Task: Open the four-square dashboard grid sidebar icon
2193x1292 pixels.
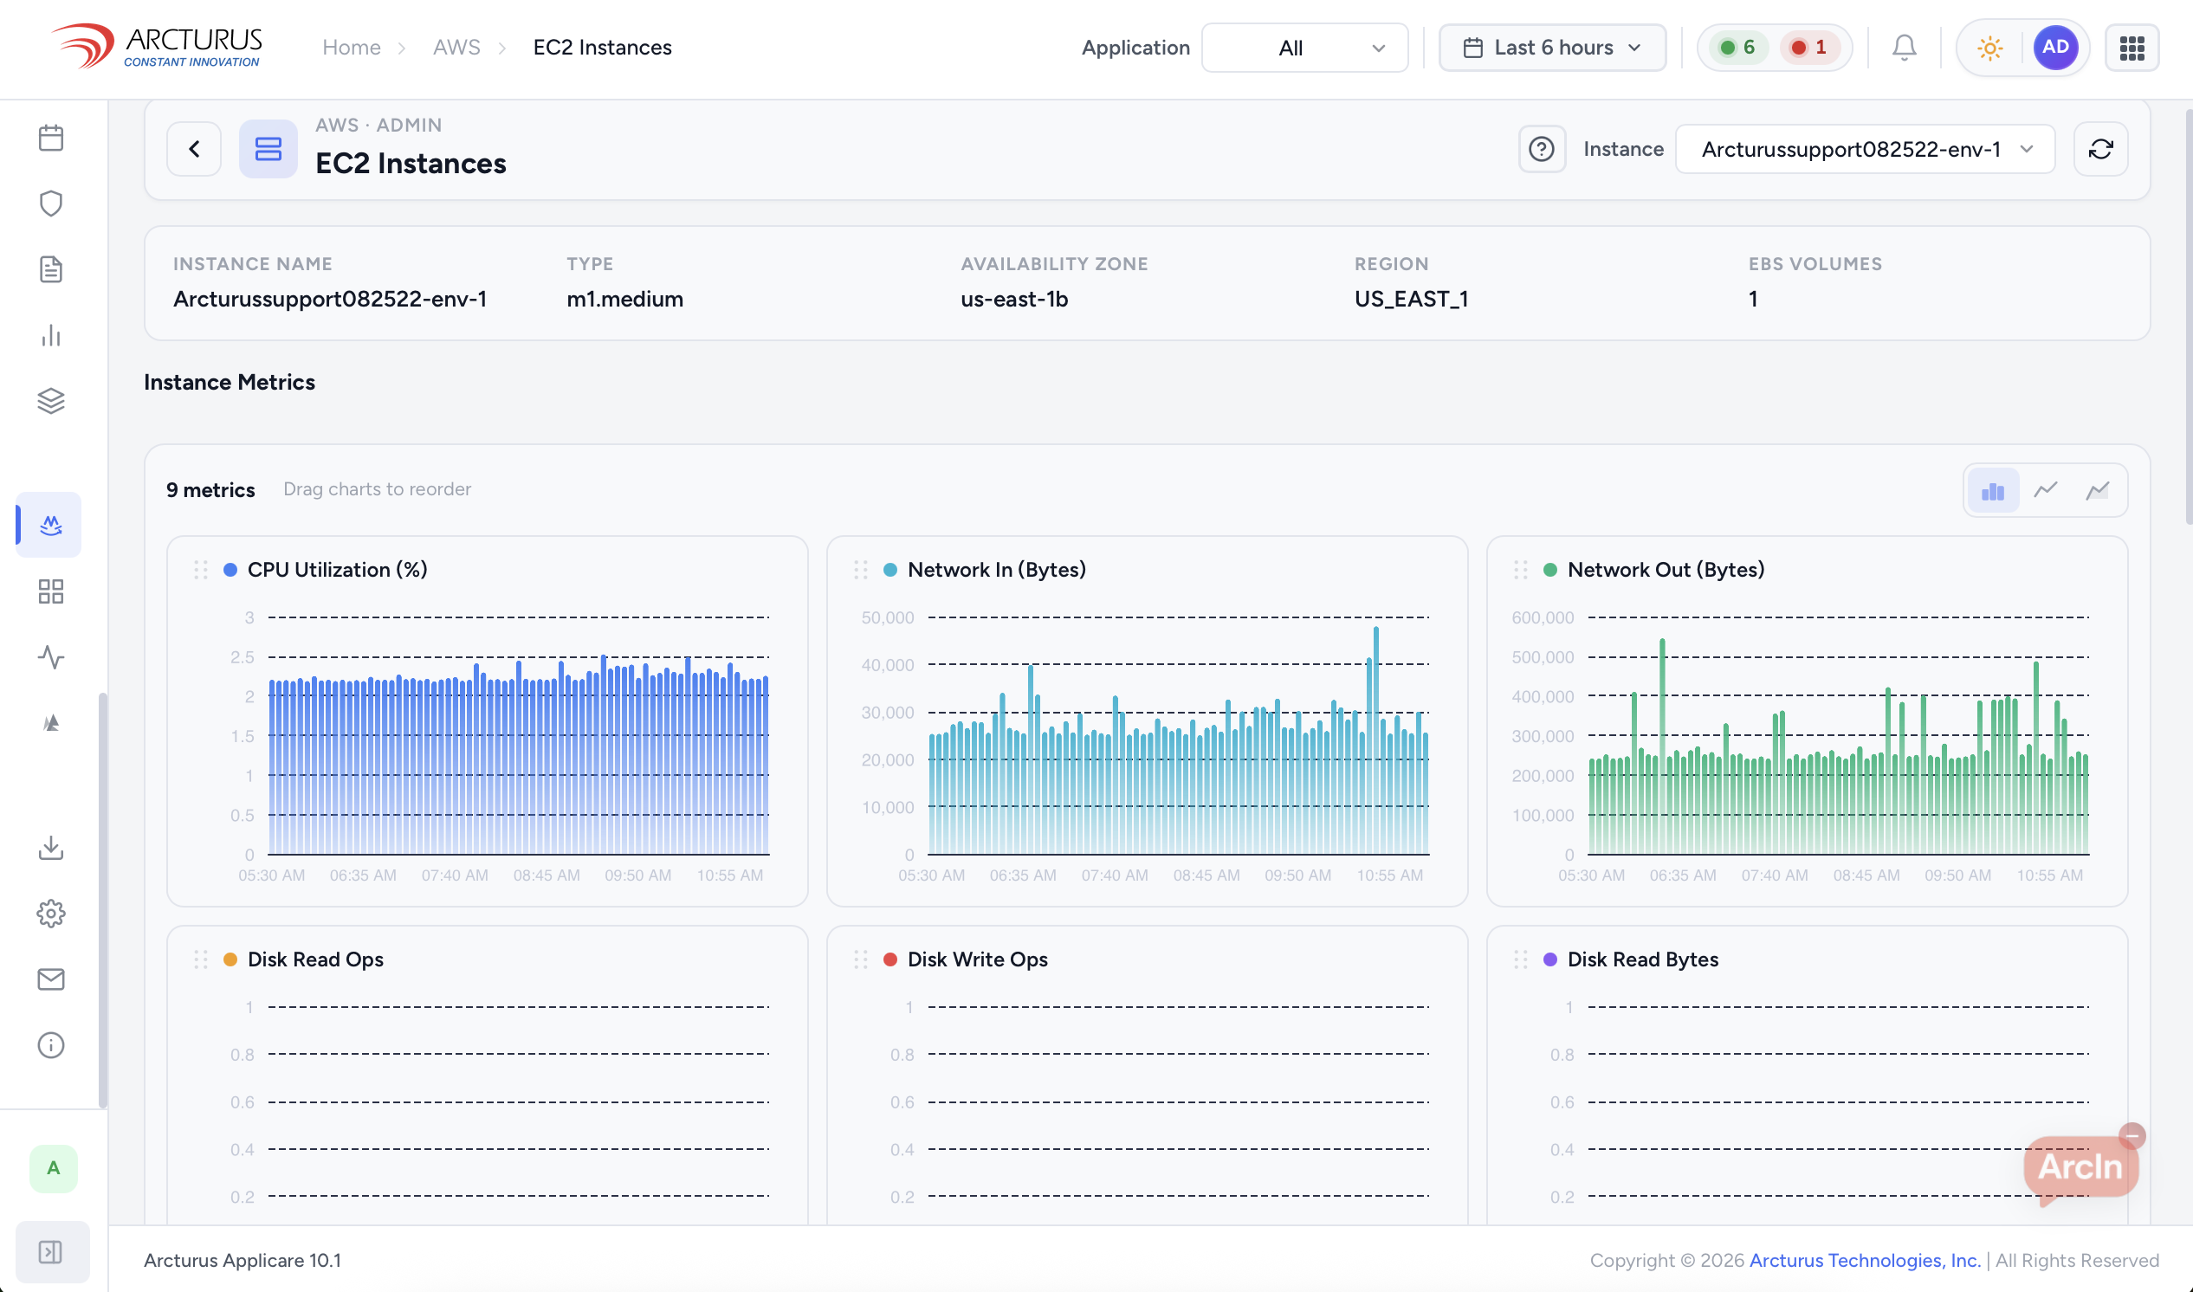Action: click(51, 592)
